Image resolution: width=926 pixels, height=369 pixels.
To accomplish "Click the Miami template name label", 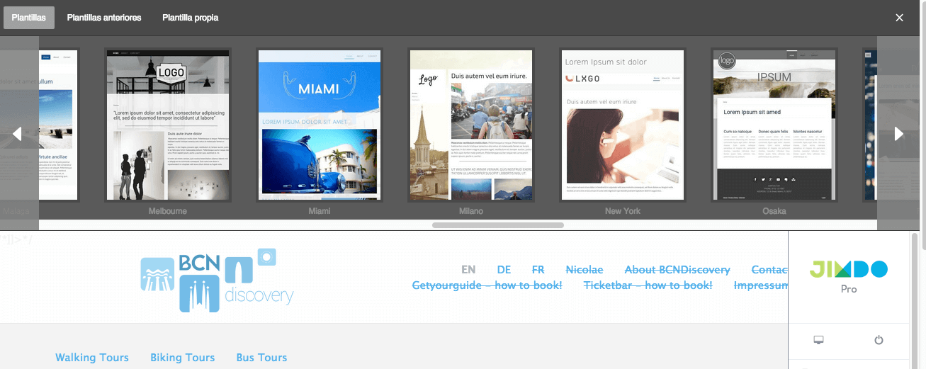I will [x=320, y=211].
